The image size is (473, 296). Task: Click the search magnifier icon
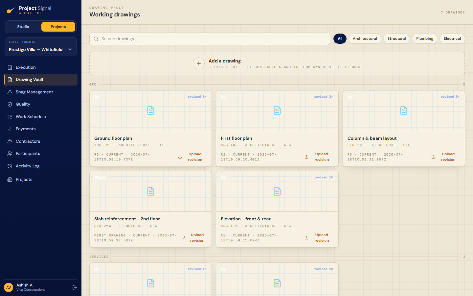click(x=96, y=39)
